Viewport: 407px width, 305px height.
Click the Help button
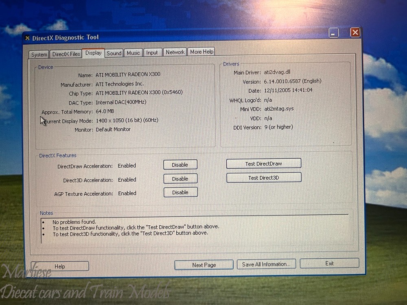[x=60, y=266]
